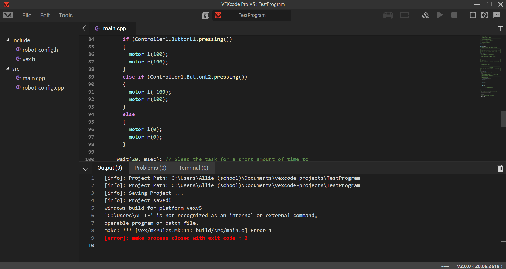Open the controller status icon
The image size is (506, 269).
[388, 15]
